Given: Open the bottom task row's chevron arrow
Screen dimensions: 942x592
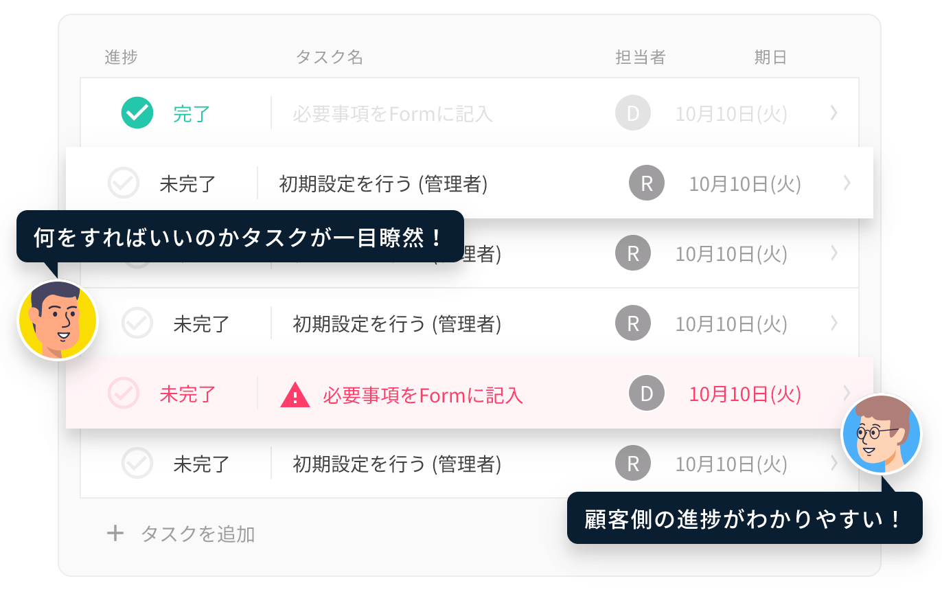Looking at the screenshot, I should (x=834, y=464).
